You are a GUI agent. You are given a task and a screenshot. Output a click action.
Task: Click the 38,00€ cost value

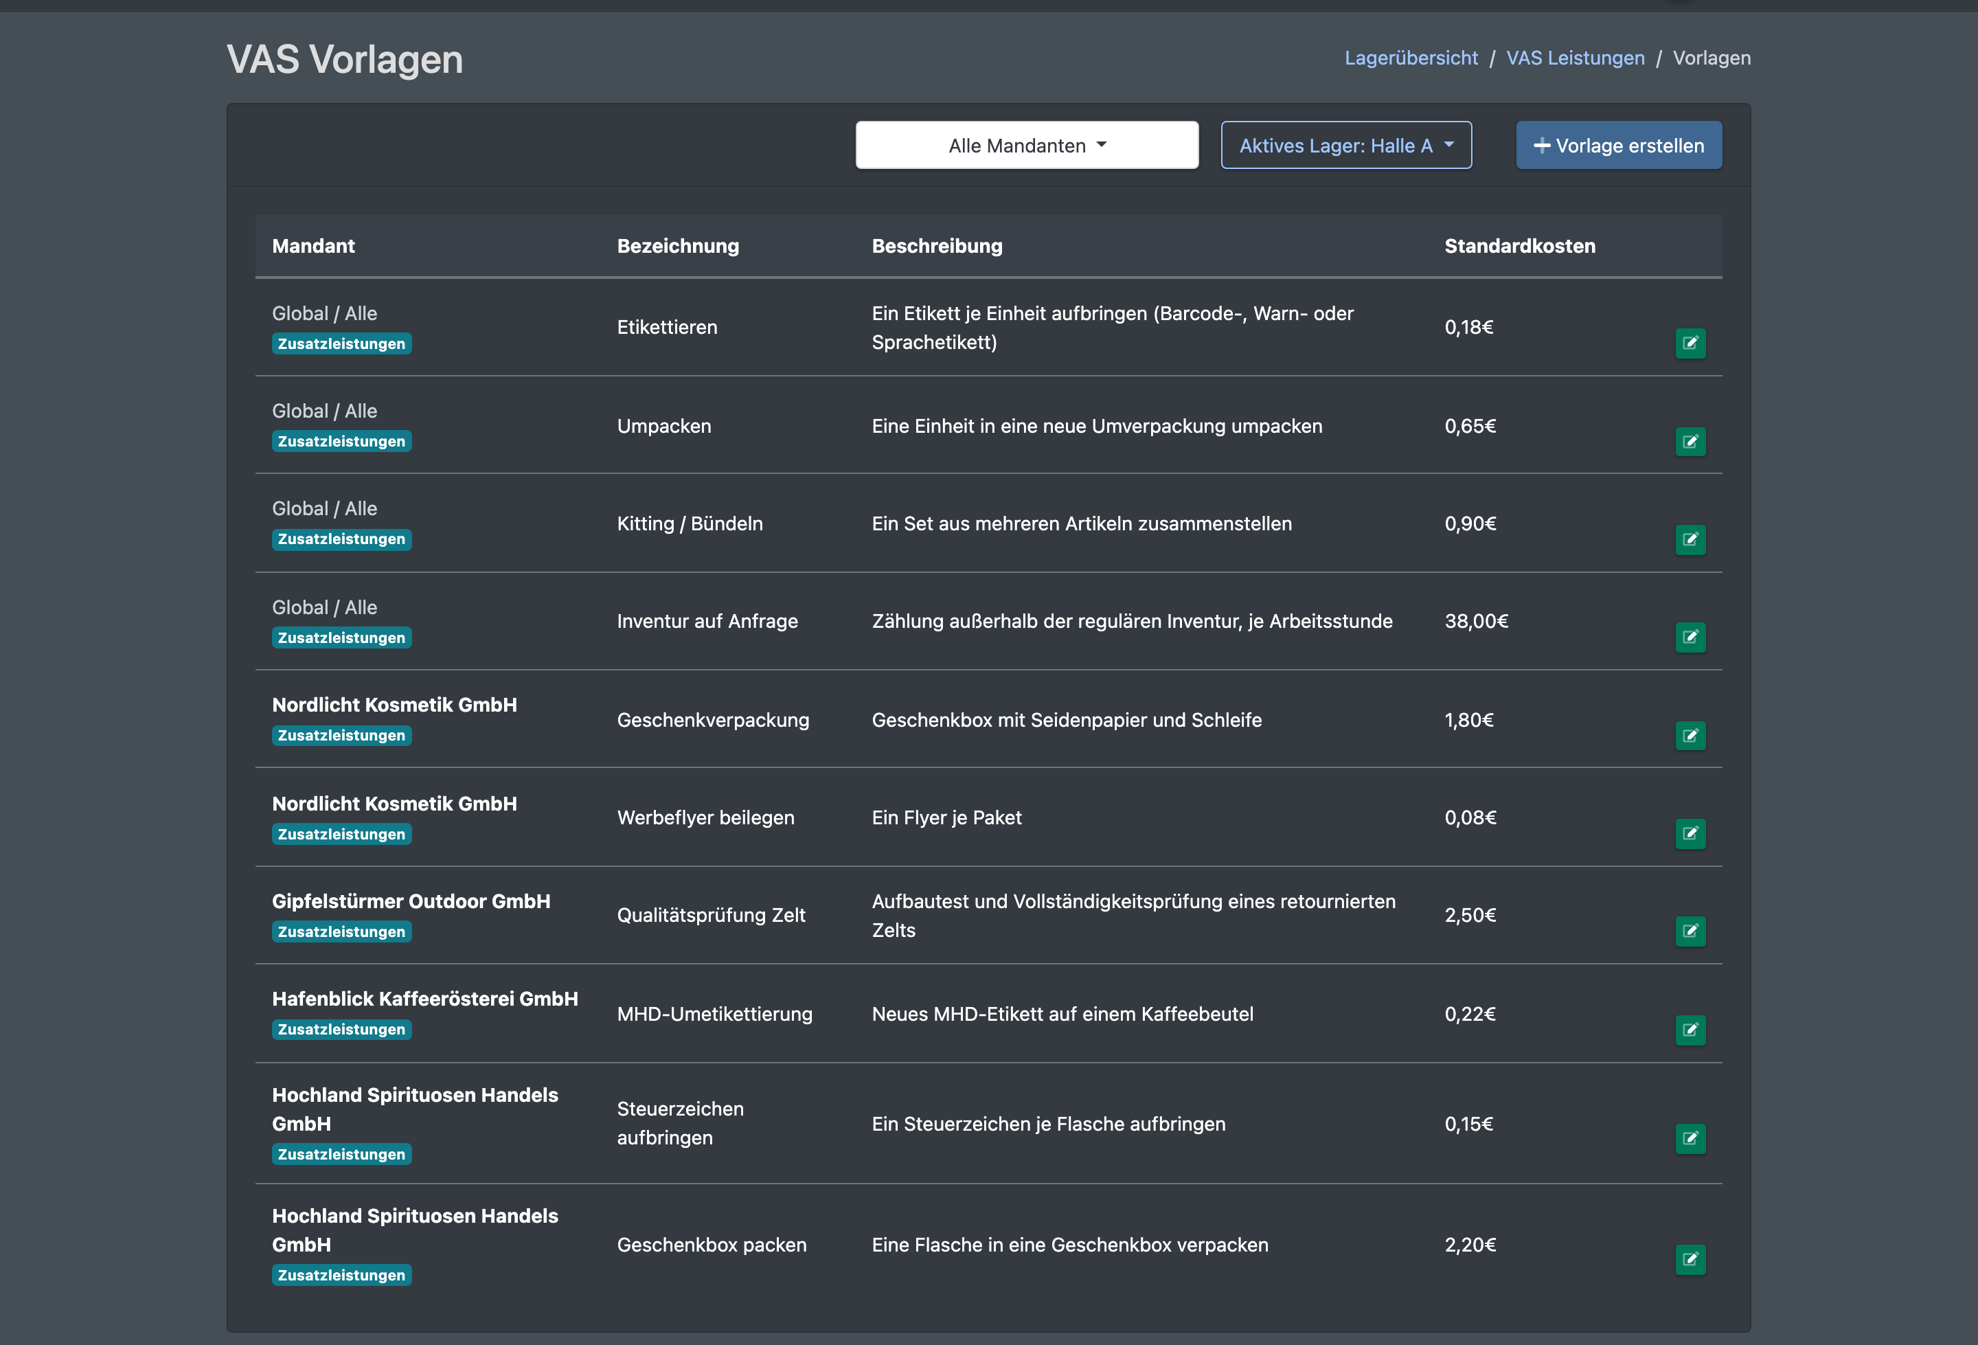[x=1476, y=622]
